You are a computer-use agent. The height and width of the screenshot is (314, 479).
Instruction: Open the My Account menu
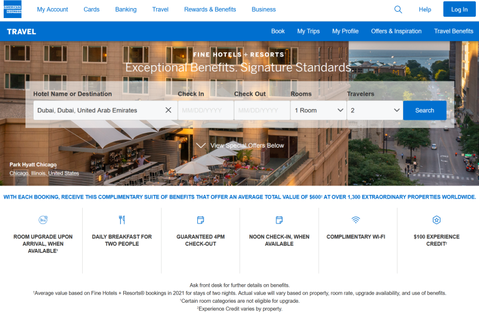click(52, 9)
